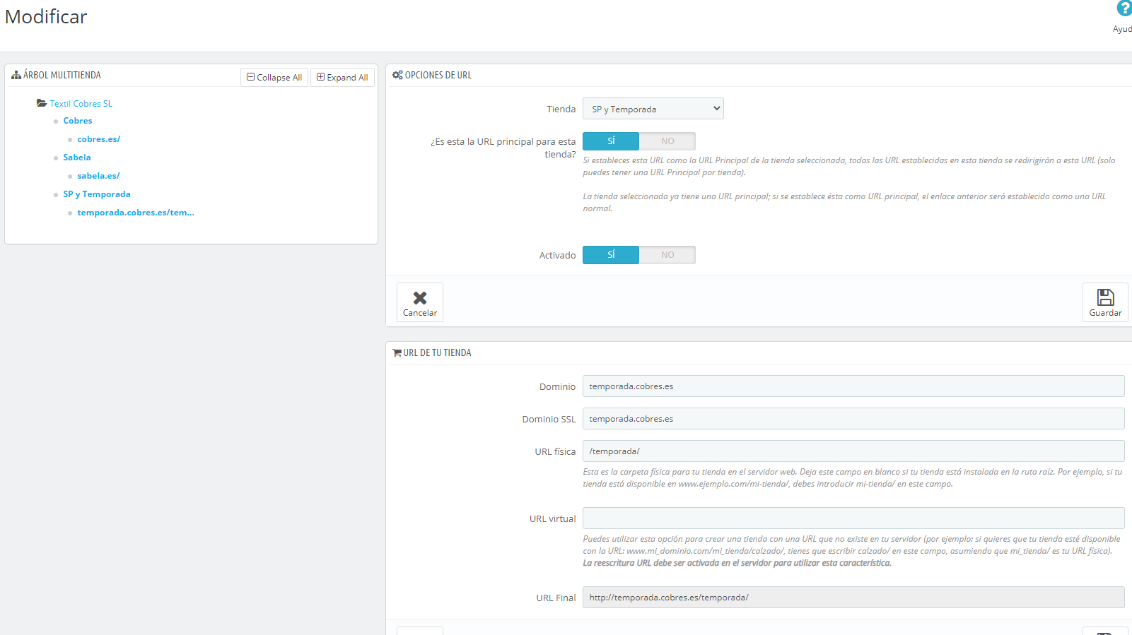1132x635 pixels.
Task: Select SP y Temporada shop in tree
Action: (97, 194)
